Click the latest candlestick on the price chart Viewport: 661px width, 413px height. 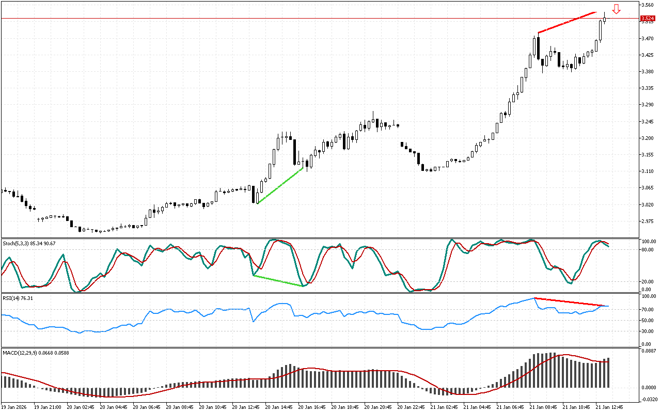(x=605, y=20)
